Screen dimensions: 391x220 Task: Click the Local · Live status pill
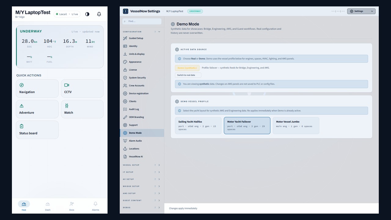coord(67,14)
